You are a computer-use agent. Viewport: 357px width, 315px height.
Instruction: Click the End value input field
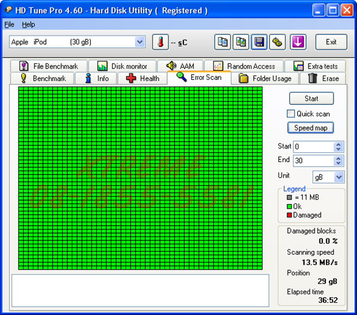(312, 161)
